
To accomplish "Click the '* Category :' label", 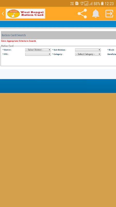I will (x=57, y=54).
